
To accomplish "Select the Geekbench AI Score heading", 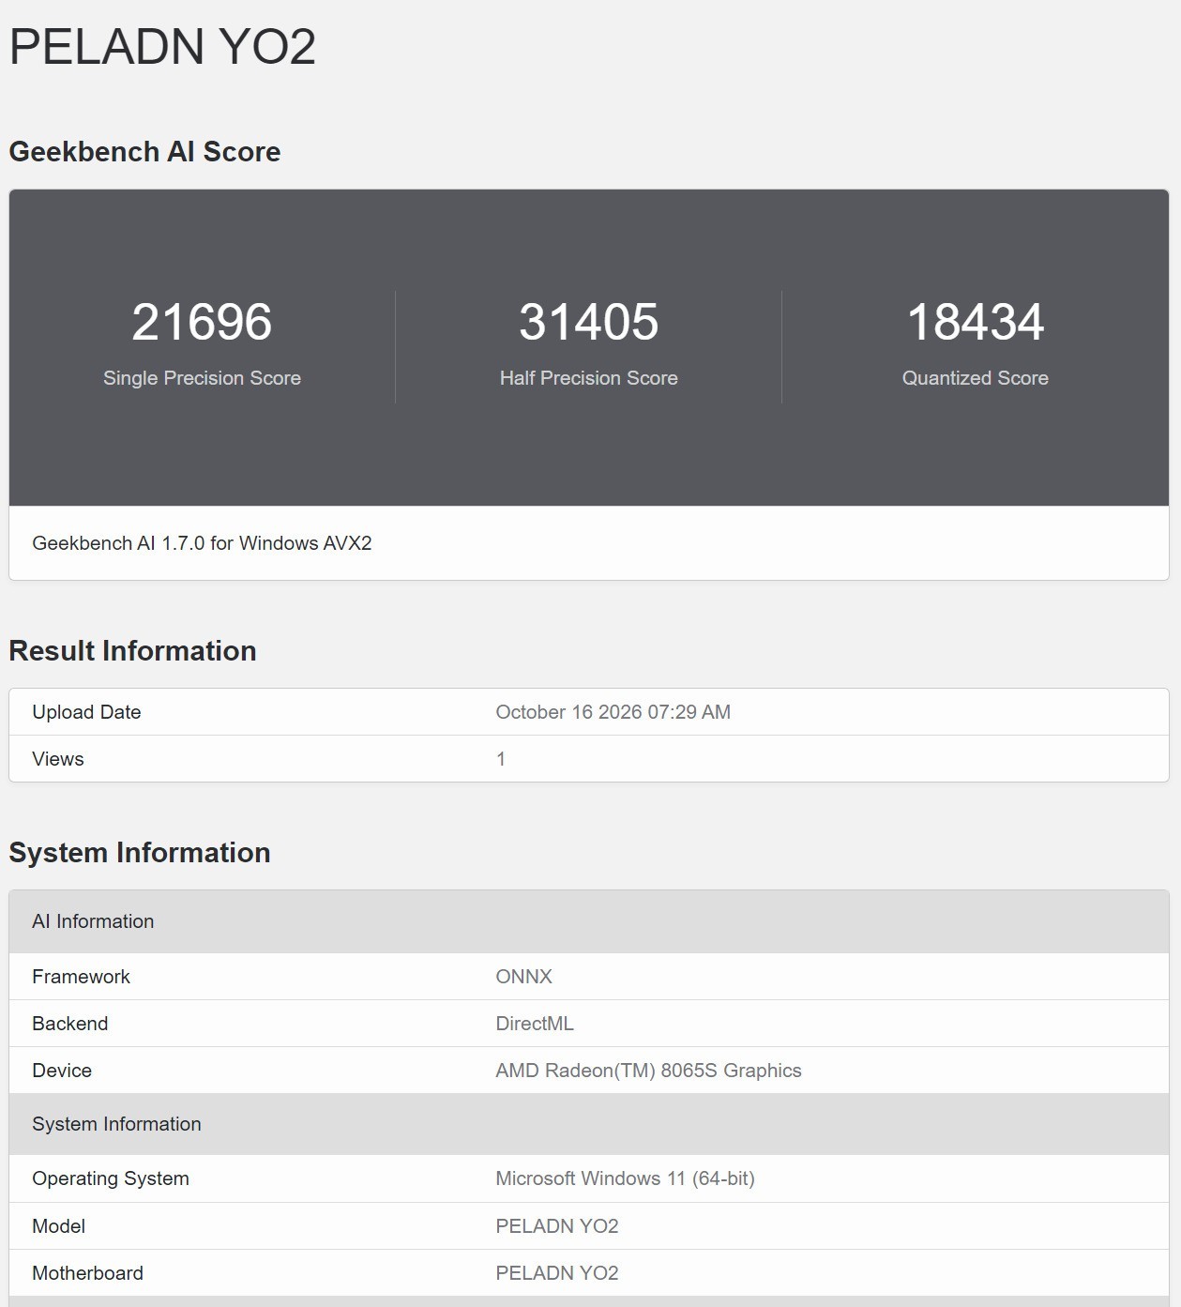I will [x=144, y=152].
